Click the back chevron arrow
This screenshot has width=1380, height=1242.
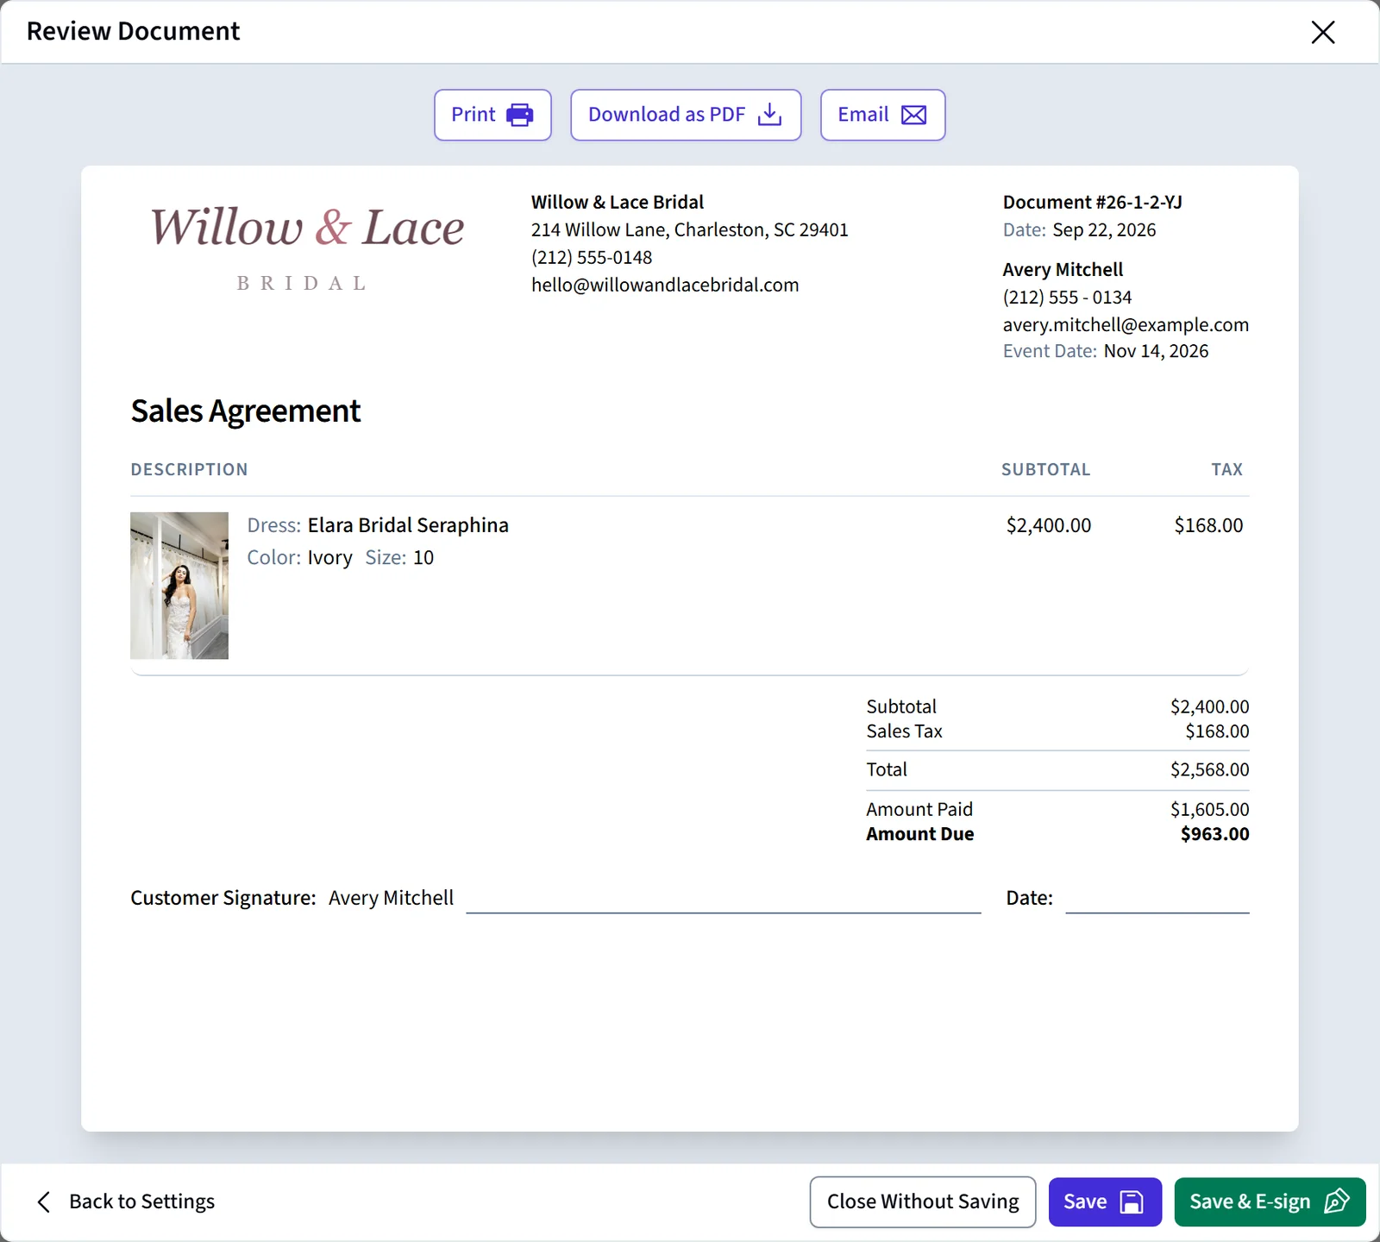44,1201
